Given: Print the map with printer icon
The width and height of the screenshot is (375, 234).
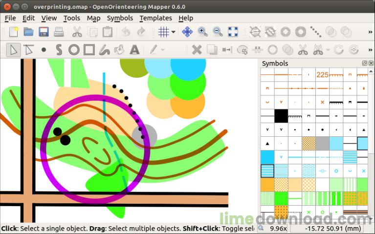Looking at the screenshot, I should pos(59,32).
